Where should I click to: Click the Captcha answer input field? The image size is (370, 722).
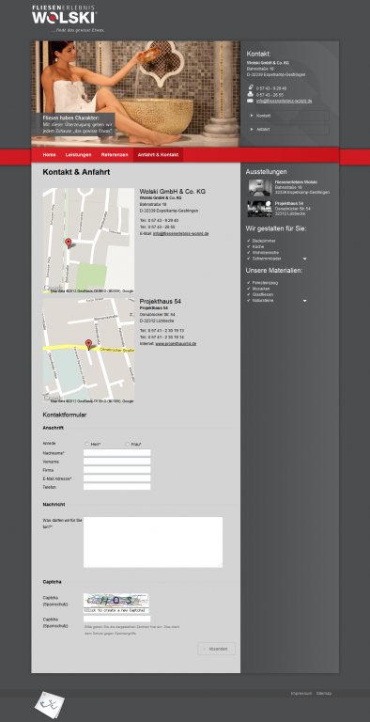(x=116, y=619)
